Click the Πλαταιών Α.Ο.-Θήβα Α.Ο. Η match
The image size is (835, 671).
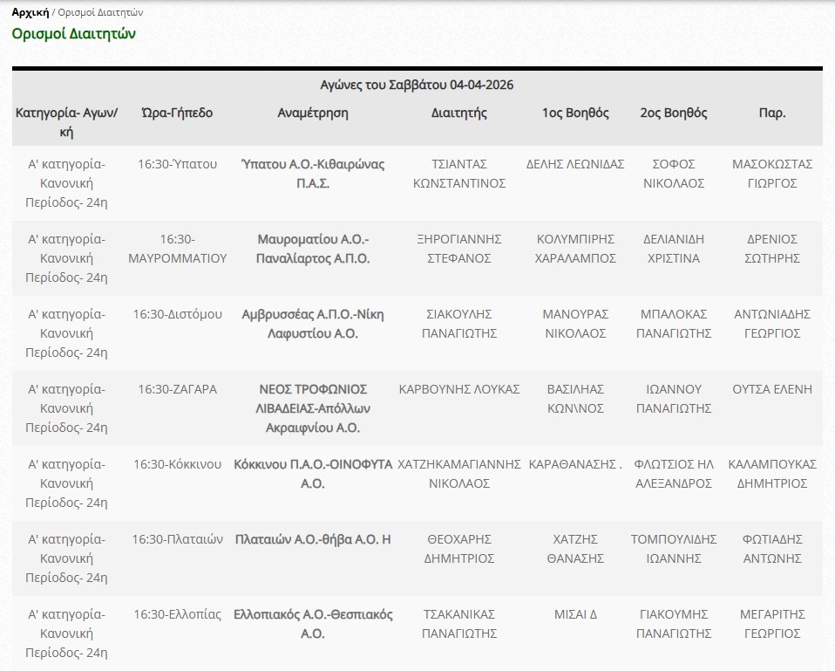pyautogui.click(x=313, y=539)
